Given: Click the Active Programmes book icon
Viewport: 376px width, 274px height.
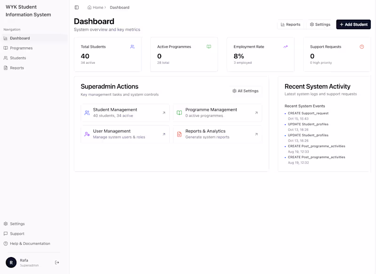Looking at the screenshot, I should (x=209, y=47).
